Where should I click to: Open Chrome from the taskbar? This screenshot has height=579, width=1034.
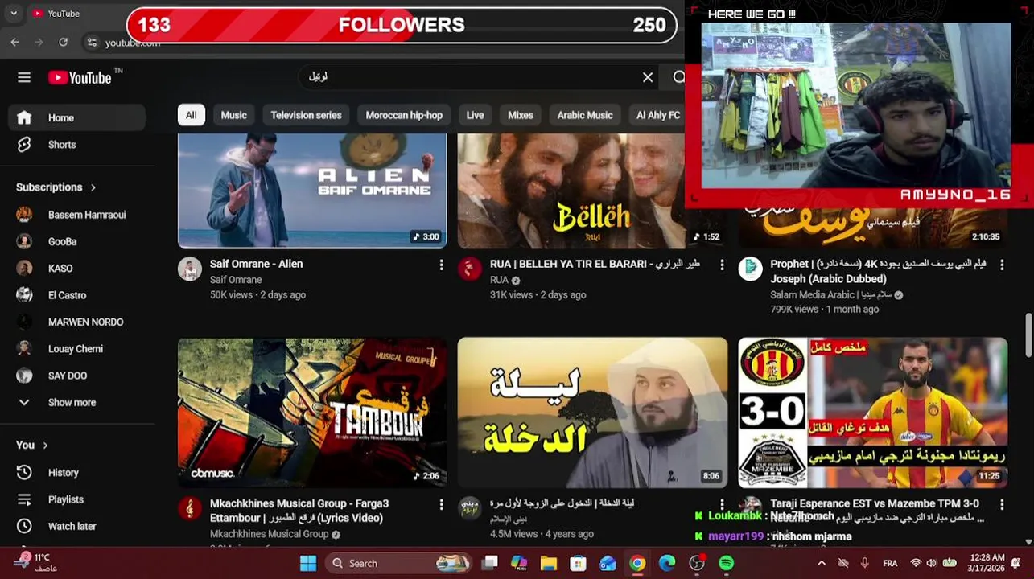[637, 563]
